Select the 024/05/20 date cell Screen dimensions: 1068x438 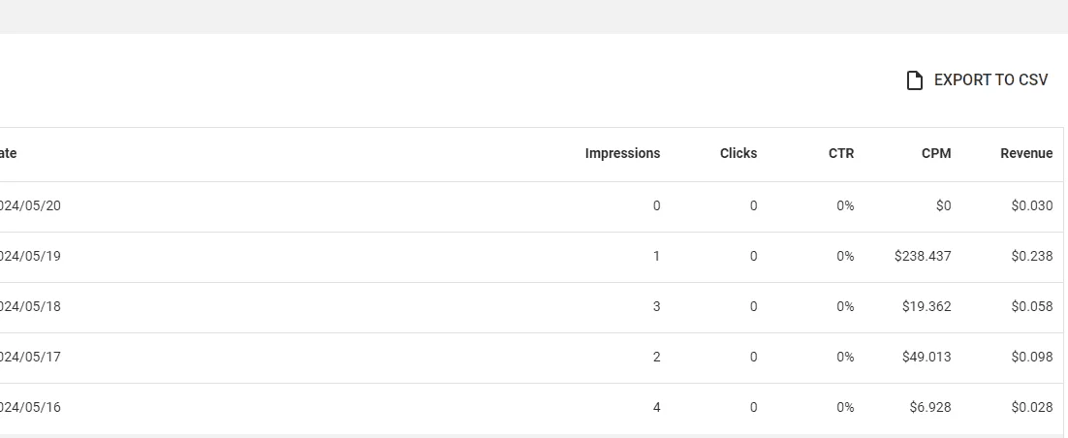tap(30, 205)
